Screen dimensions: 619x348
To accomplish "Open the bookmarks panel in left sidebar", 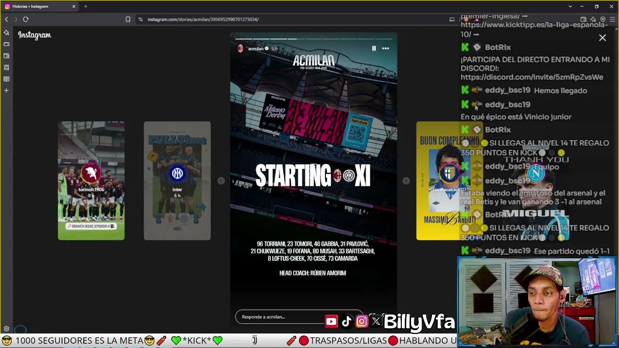I will 6,67.
